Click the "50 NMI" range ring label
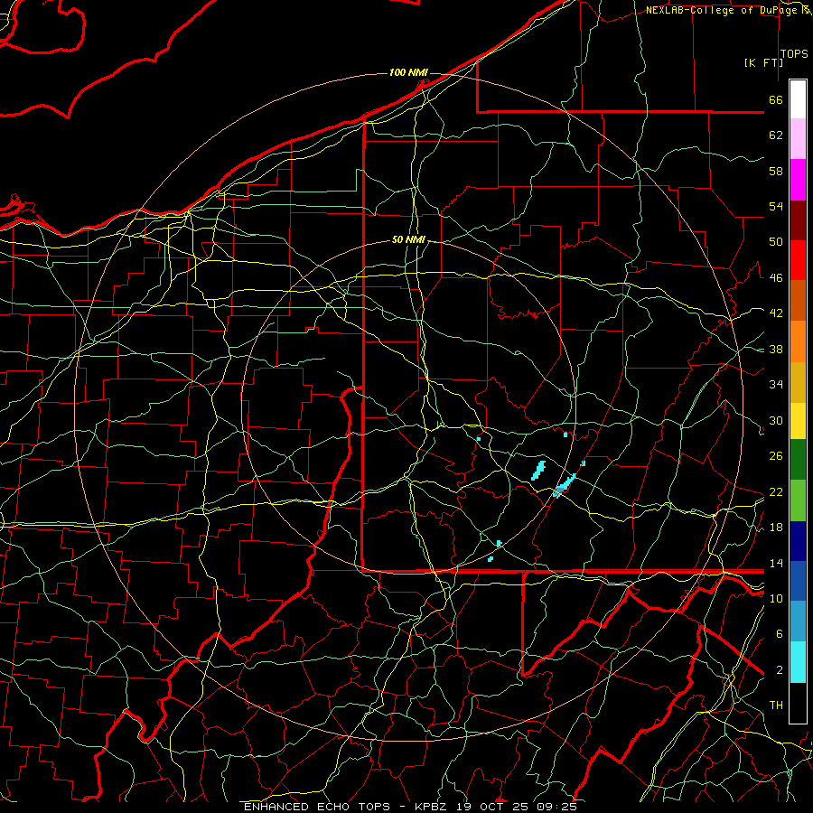 pyautogui.click(x=408, y=239)
